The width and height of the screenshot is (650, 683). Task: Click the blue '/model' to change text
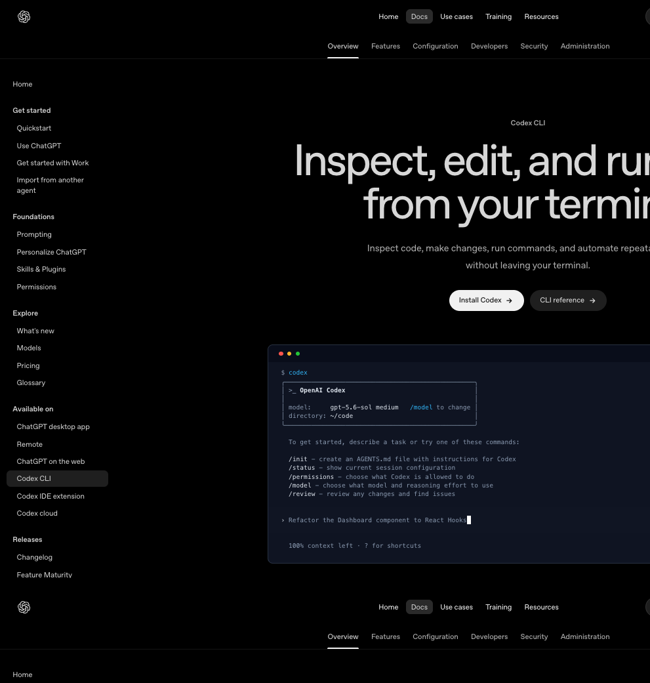[x=421, y=407]
